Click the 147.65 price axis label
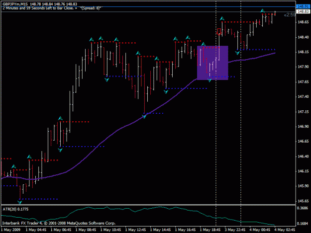The width and height of the screenshot is (311, 233). 303,82
